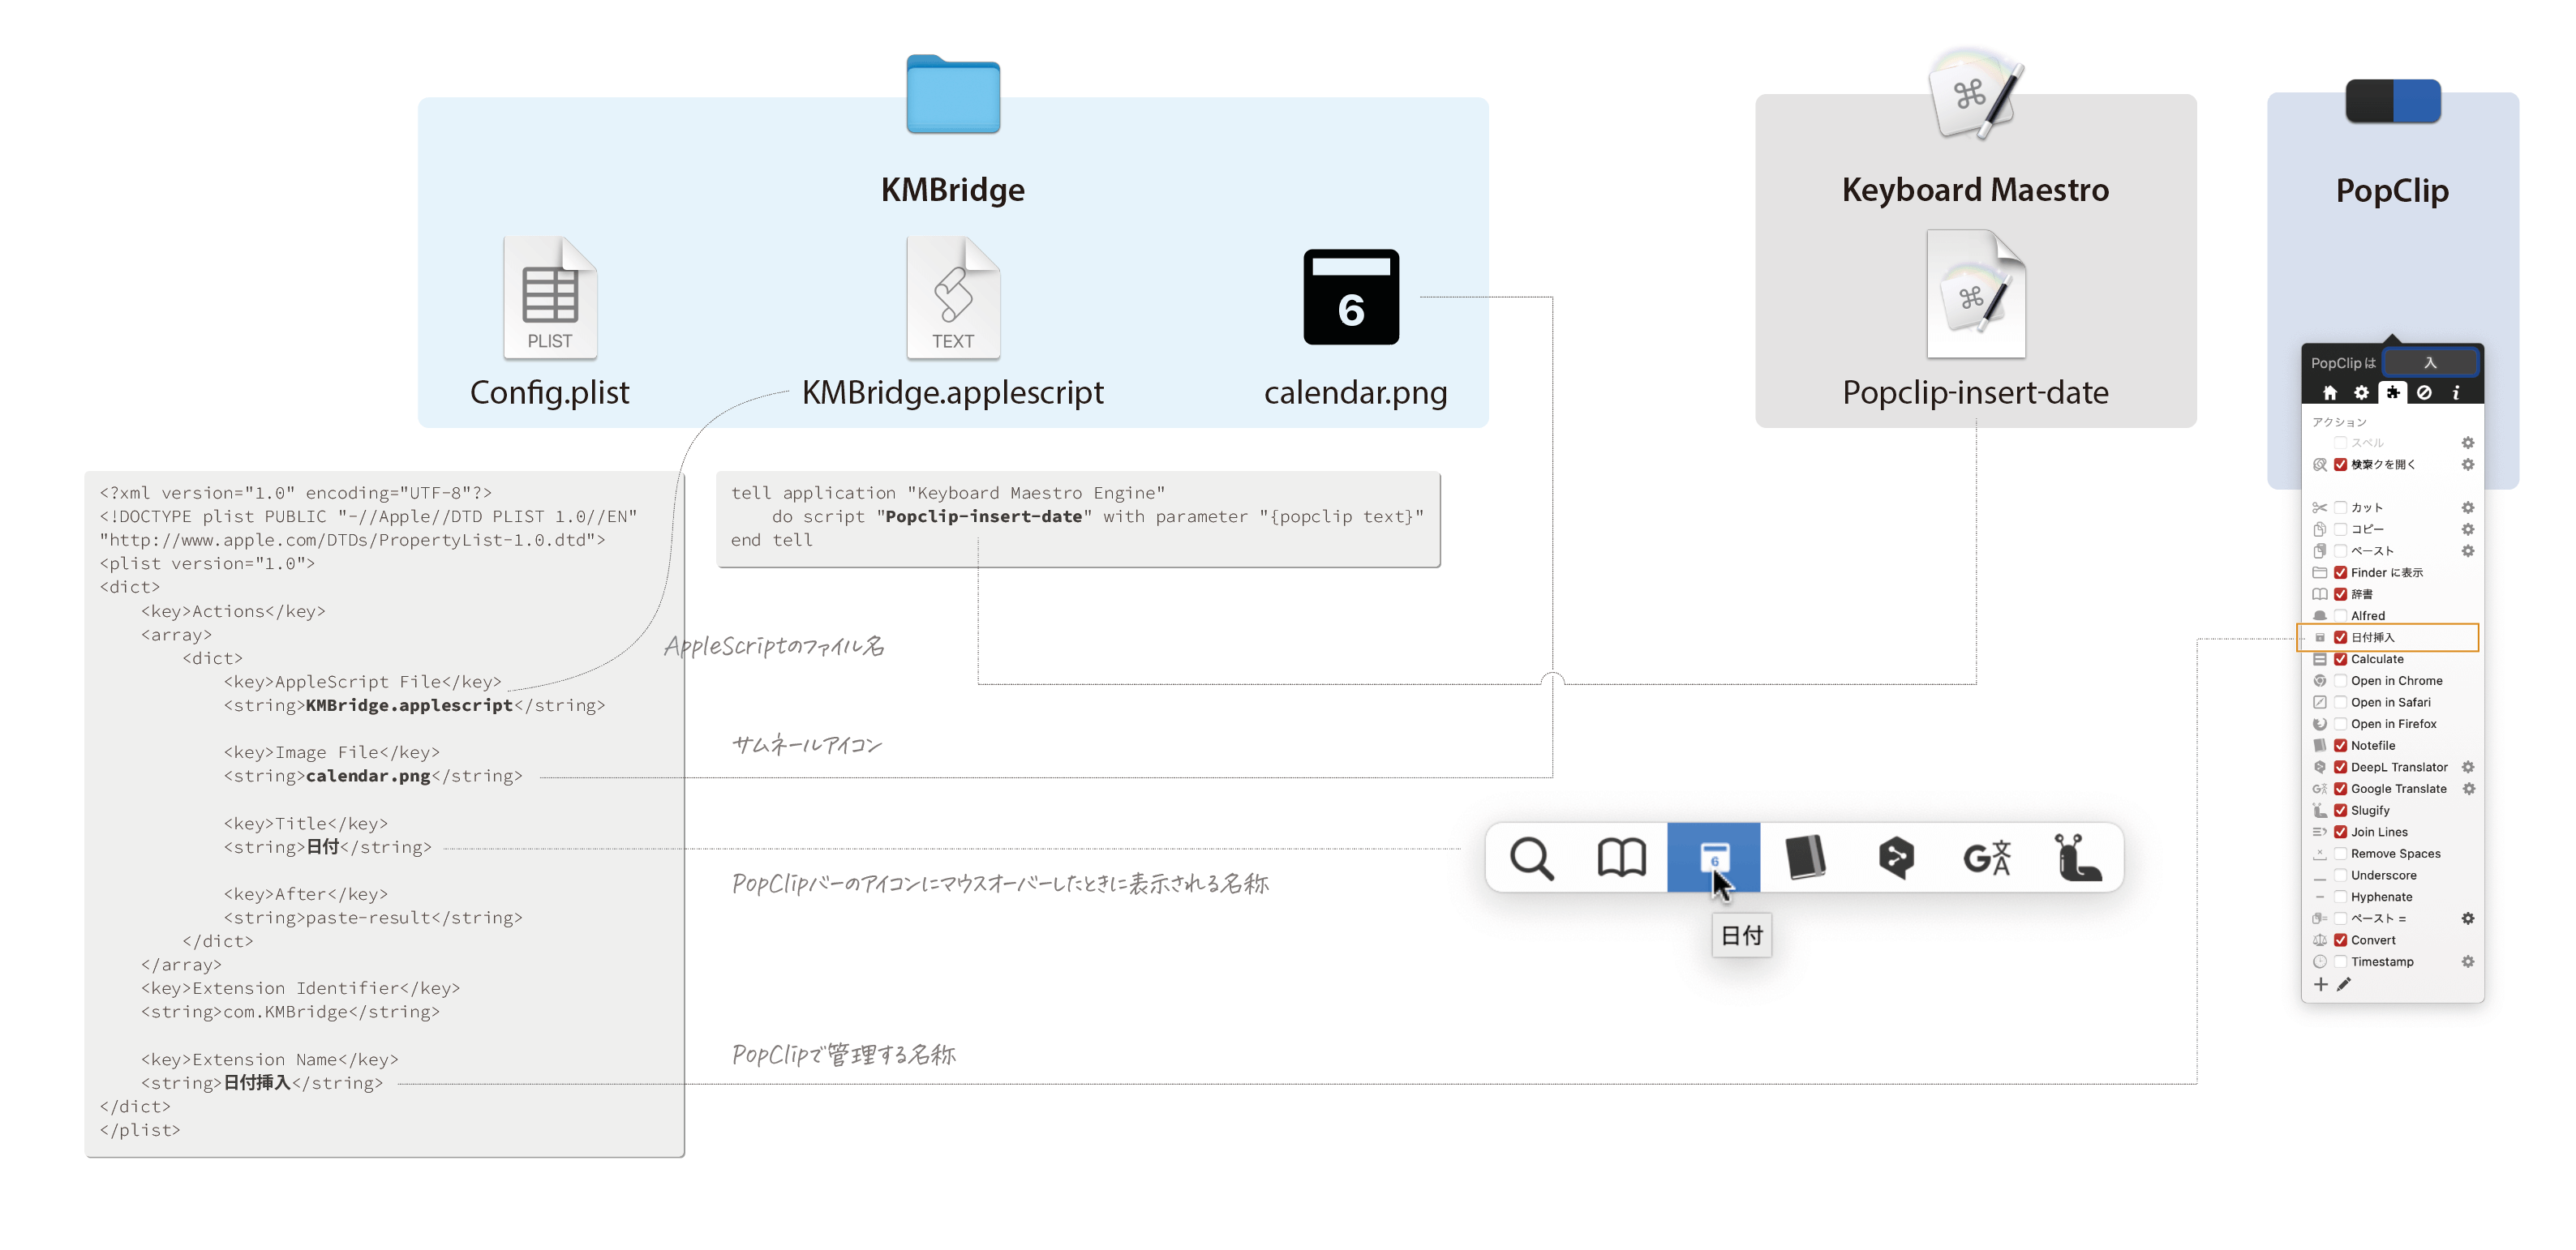Screen dimensions: 2576x1250
Task: Enable the Alfred checkbox
Action: click(2340, 615)
